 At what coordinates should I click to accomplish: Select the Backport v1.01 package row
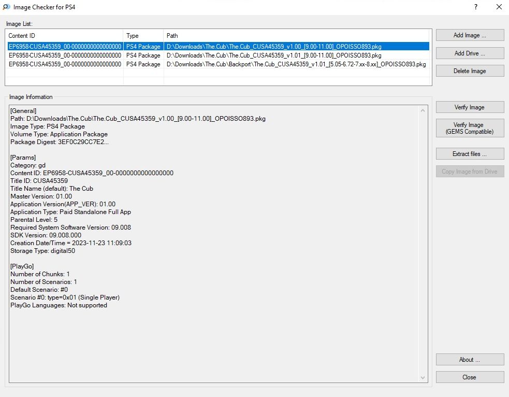point(218,64)
